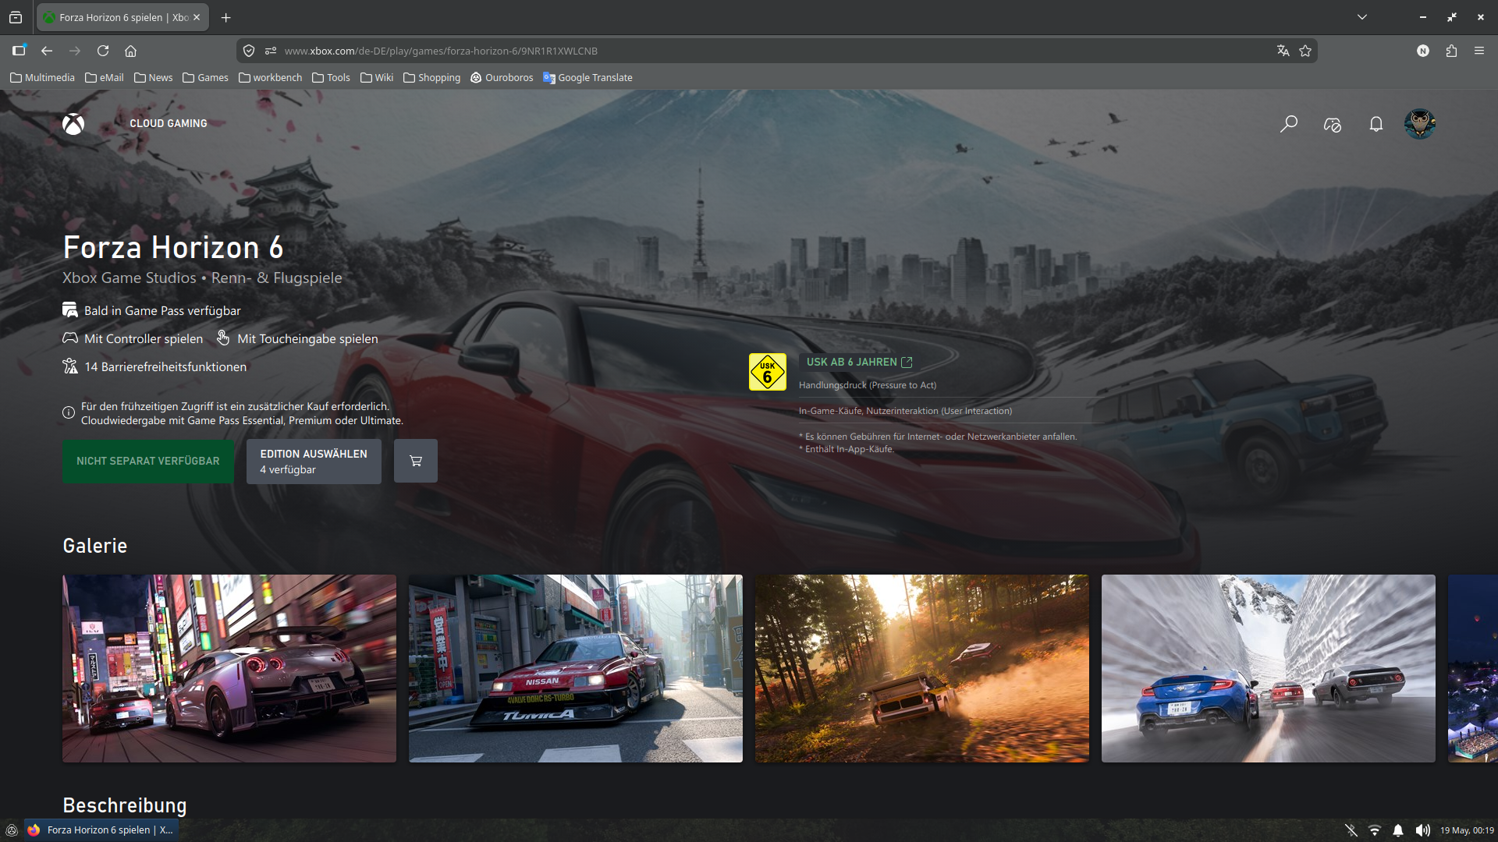
Task: Open the system volume tray icon
Action: pyautogui.click(x=1423, y=830)
